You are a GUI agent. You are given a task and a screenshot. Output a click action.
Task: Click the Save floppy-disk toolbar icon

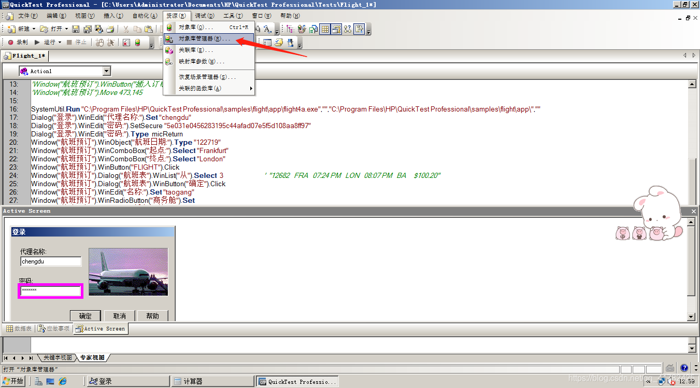click(76, 29)
